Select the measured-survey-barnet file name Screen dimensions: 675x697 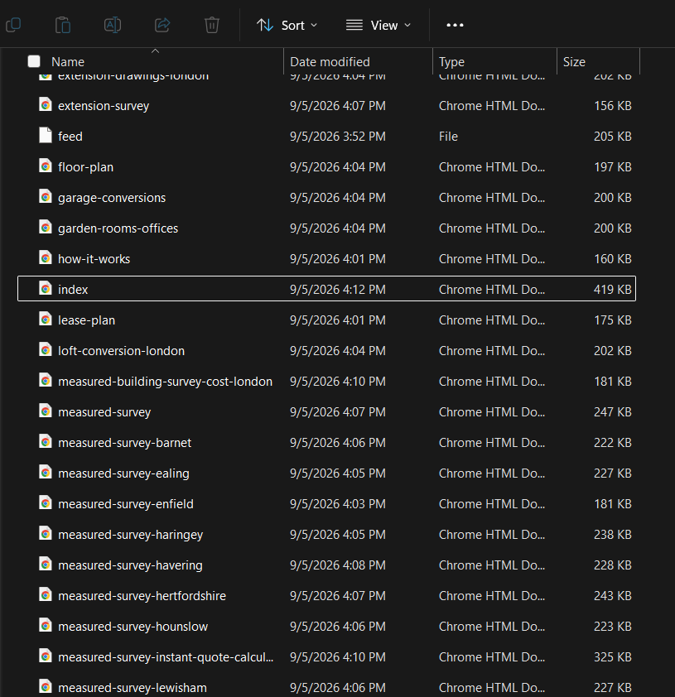click(124, 443)
